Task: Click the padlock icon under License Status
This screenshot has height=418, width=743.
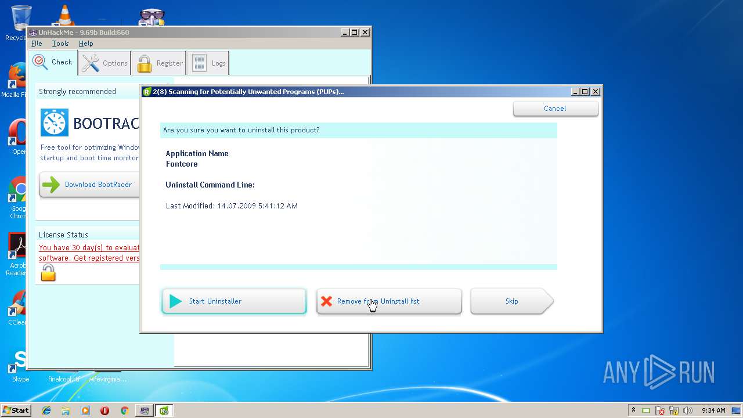Action: (48, 273)
